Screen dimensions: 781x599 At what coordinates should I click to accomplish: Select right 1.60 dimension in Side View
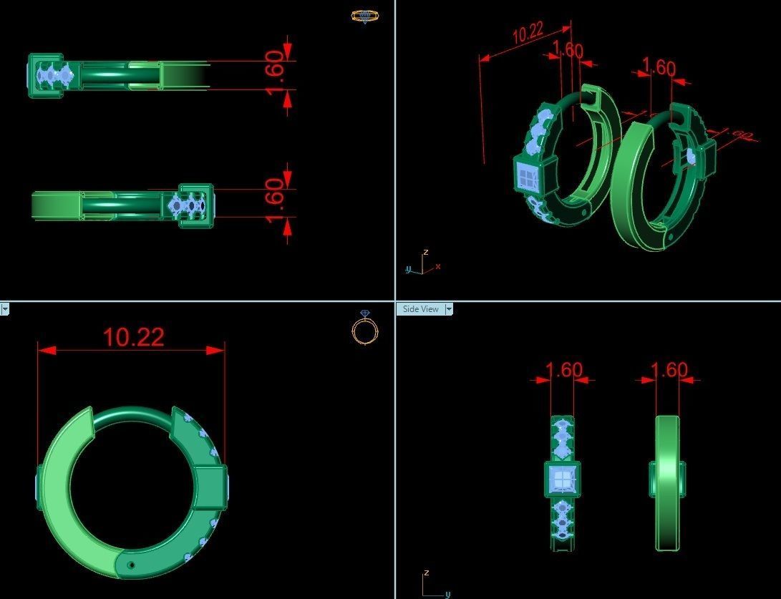click(x=669, y=370)
